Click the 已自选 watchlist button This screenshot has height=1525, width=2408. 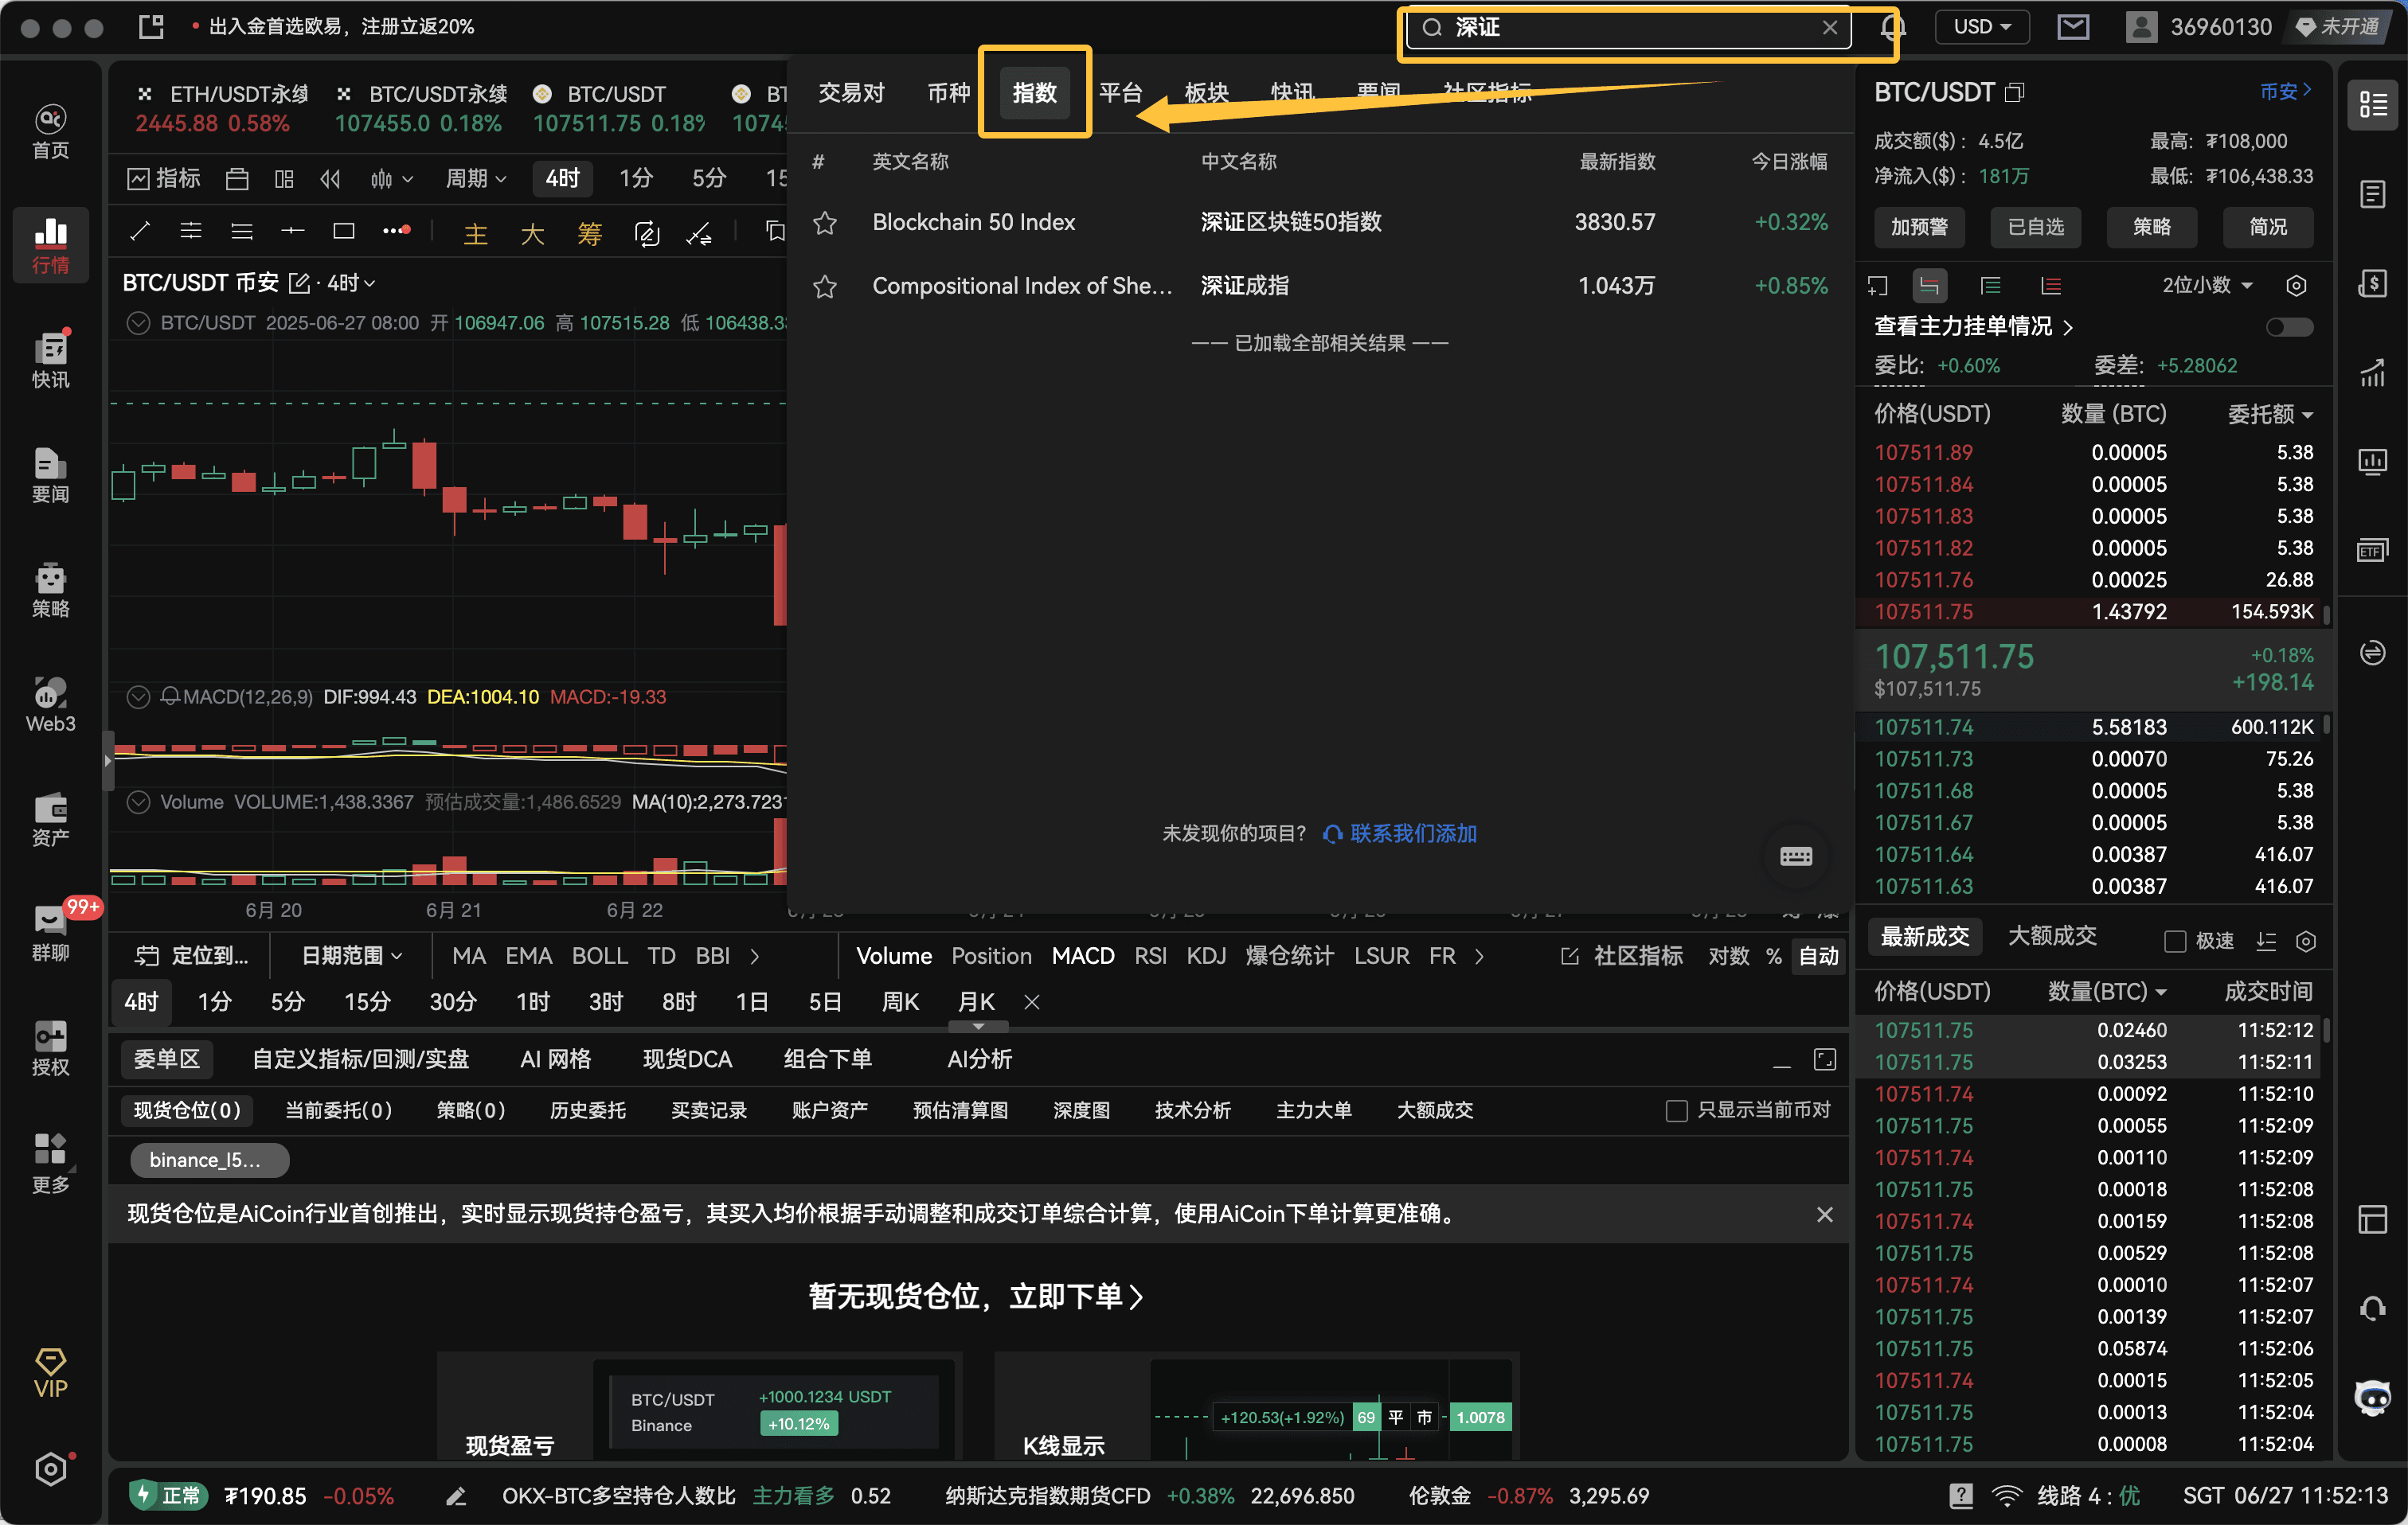[2035, 228]
